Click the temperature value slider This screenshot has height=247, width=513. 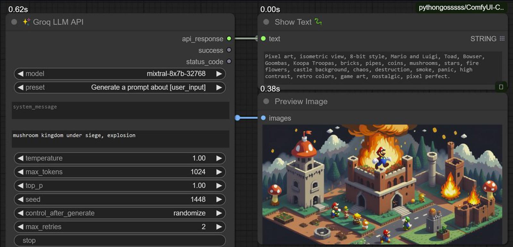click(x=120, y=158)
